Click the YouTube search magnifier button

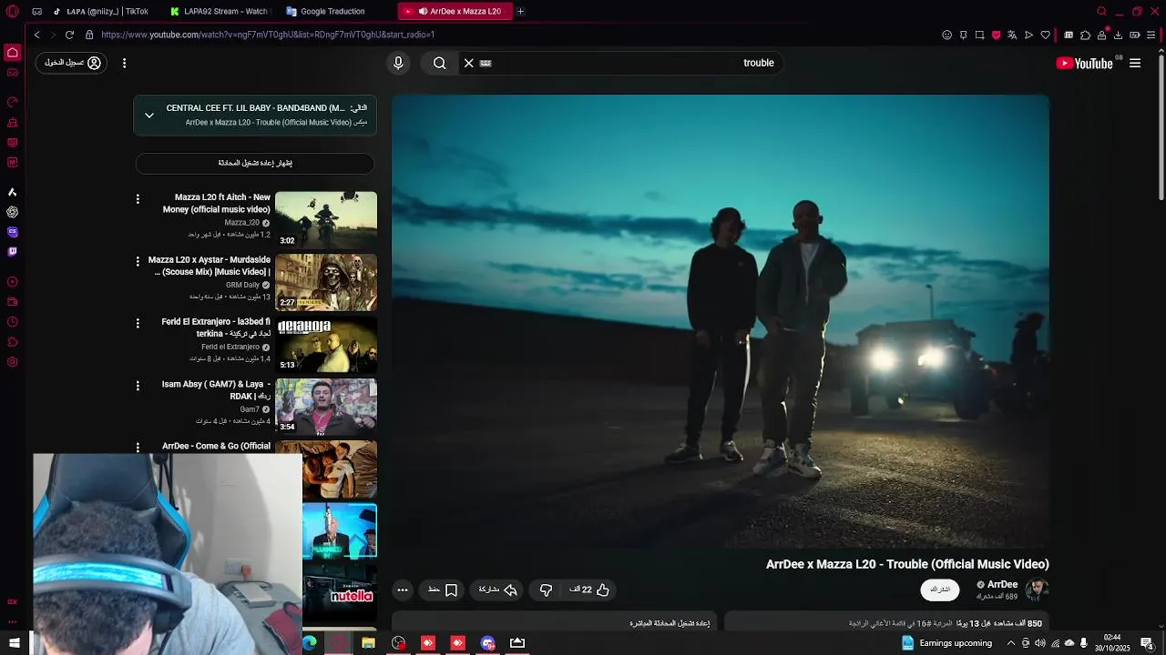click(440, 63)
